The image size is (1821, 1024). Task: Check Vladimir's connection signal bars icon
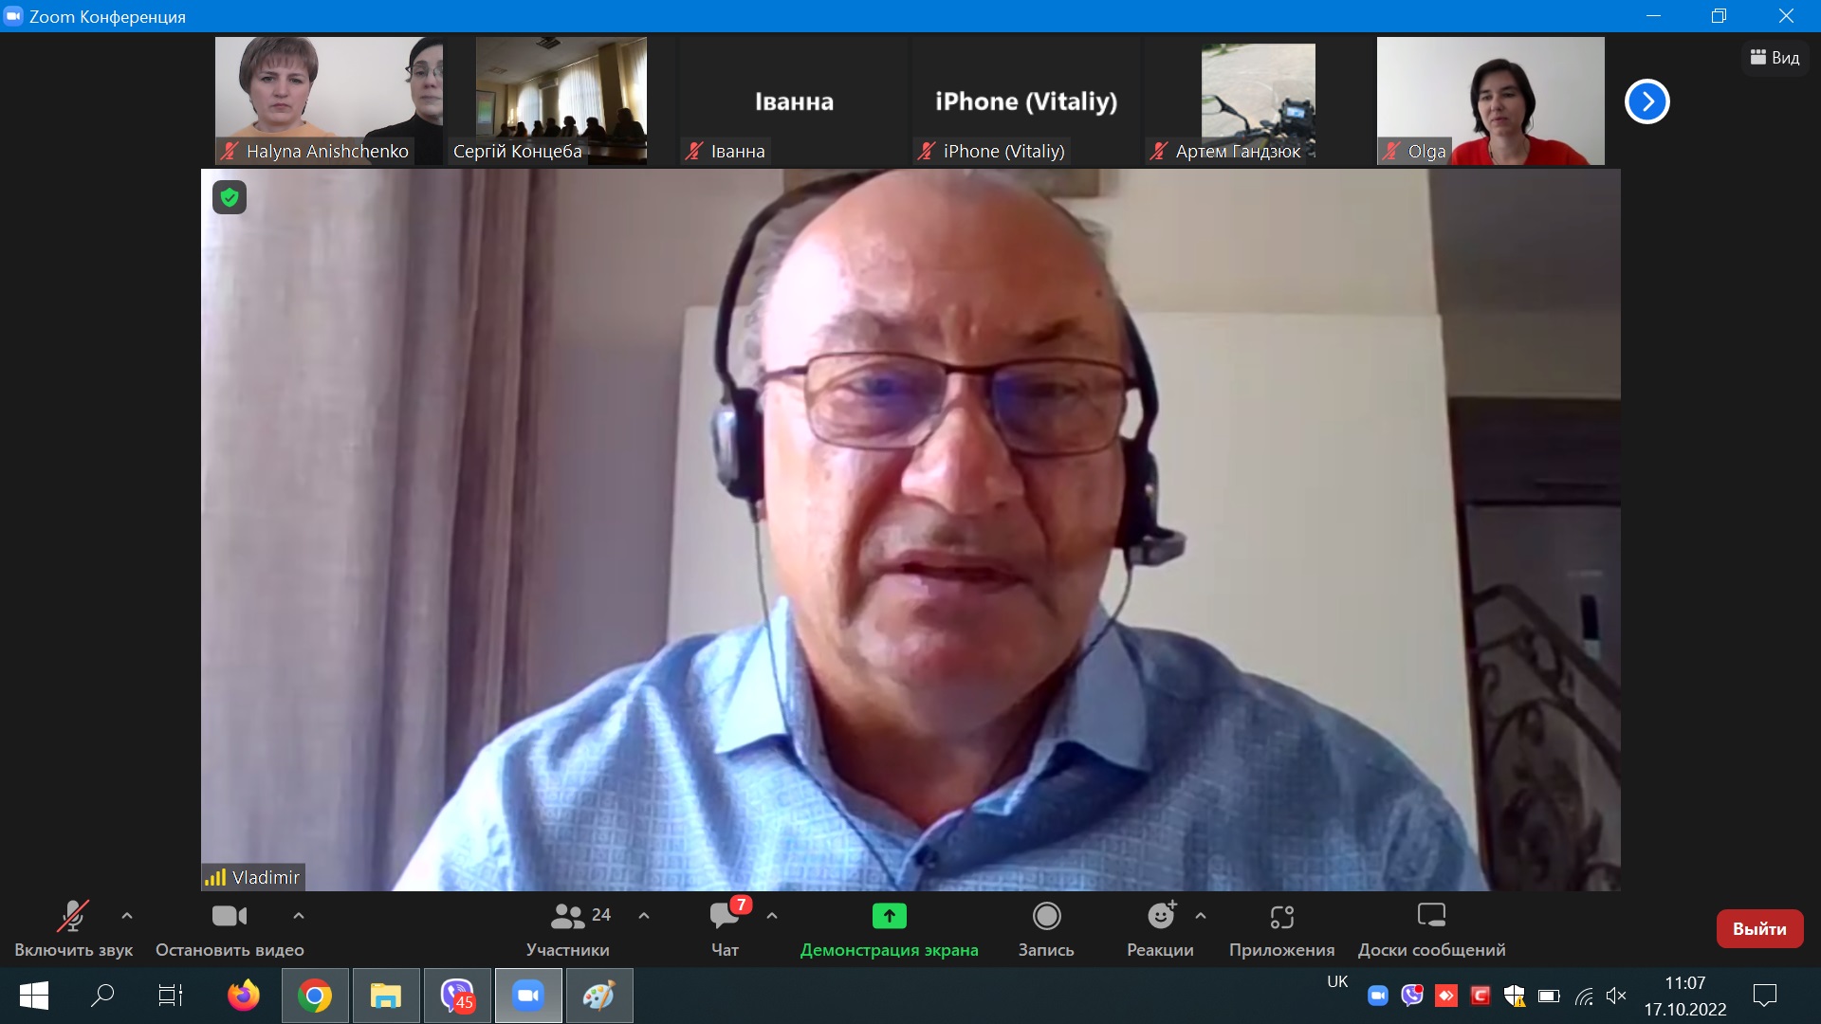click(215, 877)
